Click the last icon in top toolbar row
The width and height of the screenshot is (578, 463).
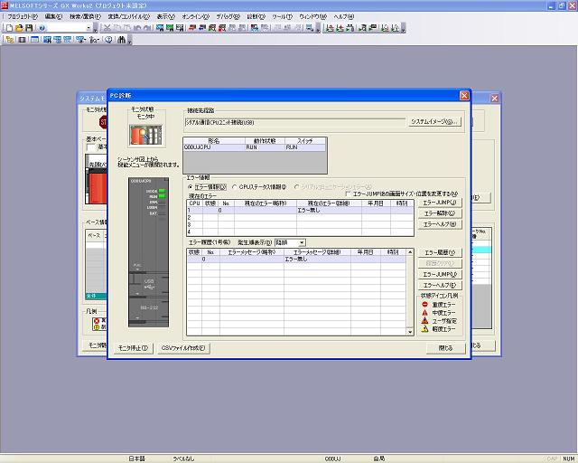pyautogui.click(x=395, y=28)
